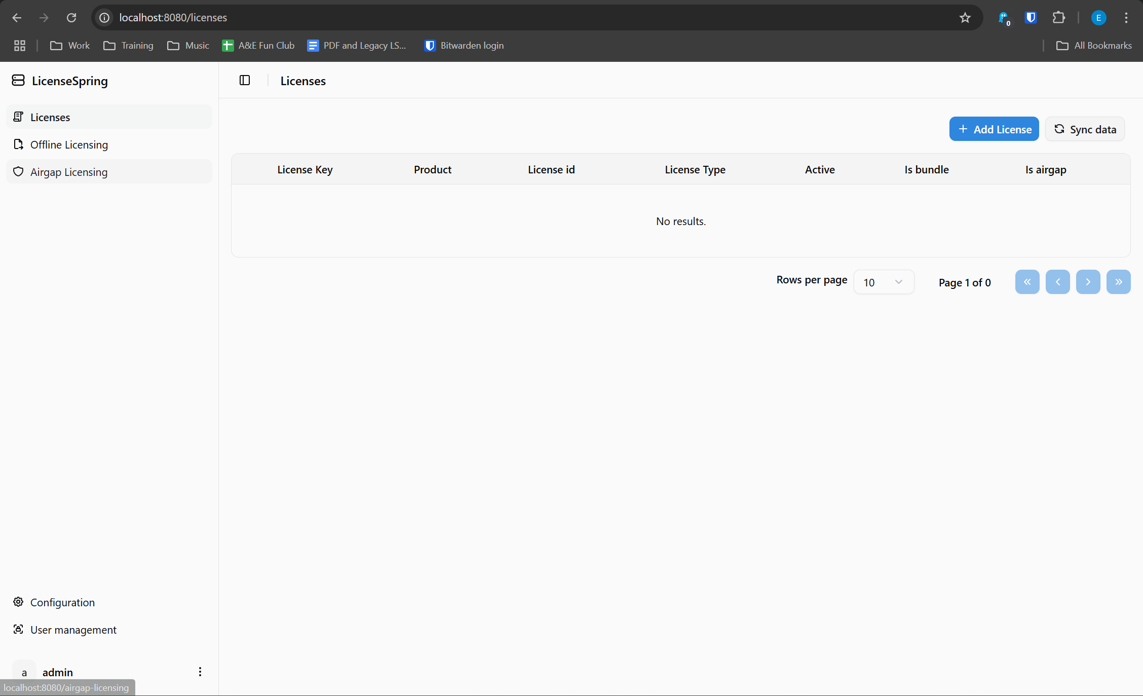The image size is (1143, 696).
Task: Open the browser Extensions puzzle icon
Action: tap(1058, 18)
